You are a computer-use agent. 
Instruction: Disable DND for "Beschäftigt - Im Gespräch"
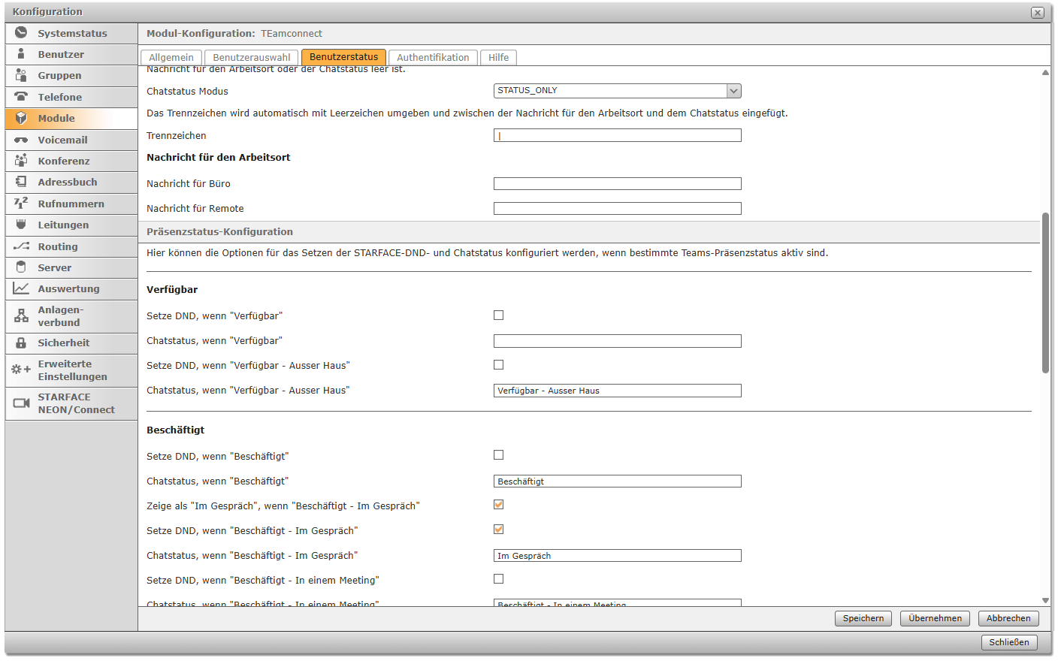[498, 530]
